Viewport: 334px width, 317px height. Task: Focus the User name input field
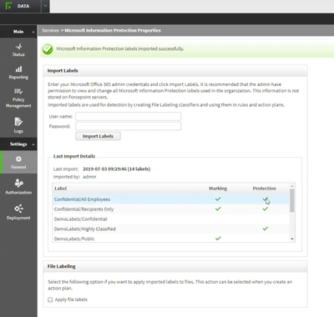[129, 116]
